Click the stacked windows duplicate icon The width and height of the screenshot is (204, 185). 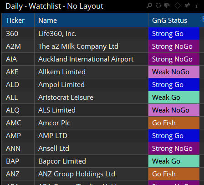[167, 6]
